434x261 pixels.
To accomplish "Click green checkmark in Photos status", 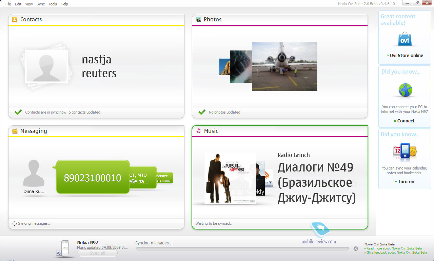I will pyautogui.click(x=202, y=112).
